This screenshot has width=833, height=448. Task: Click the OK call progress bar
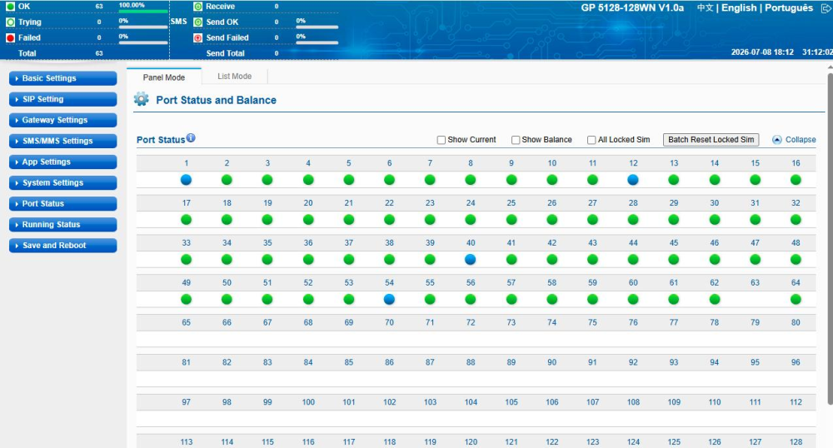tap(143, 11)
